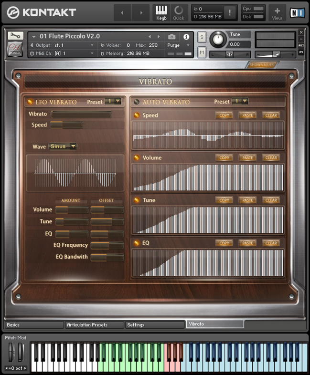Paste into the Tune curve
310x375 pixels.
(247, 200)
